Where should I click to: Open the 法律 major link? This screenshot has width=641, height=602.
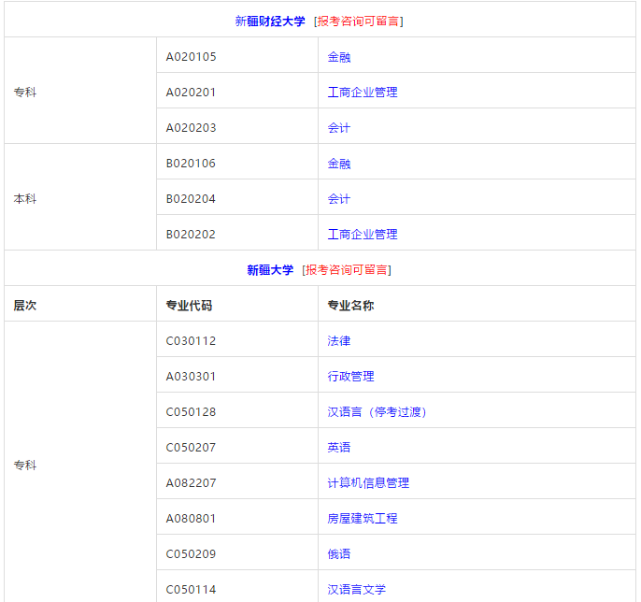[339, 341]
